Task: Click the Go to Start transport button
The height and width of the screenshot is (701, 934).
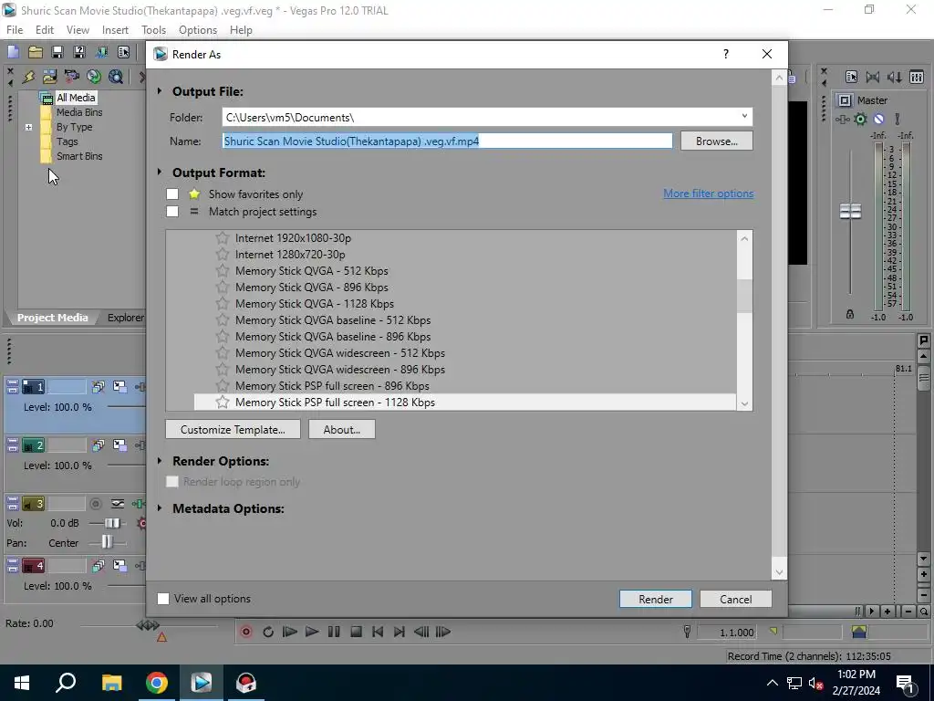Action: (x=378, y=632)
